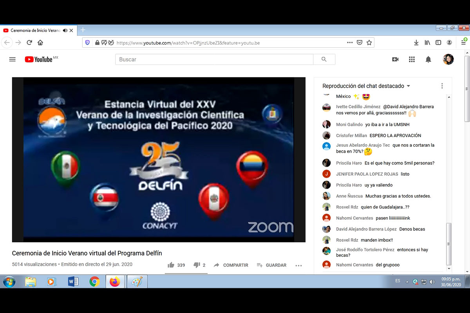Screen dimensions: 470x313
Task: Click message 'quien de Guadalajara..??'
Action: tap(385, 207)
